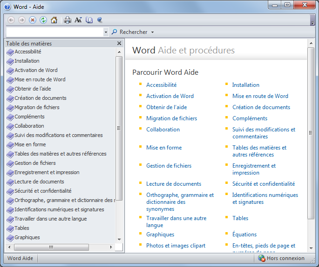Expand Collaboration book in contents
Image resolution: width=319 pixels, height=267 pixels.
[x=10, y=127]
